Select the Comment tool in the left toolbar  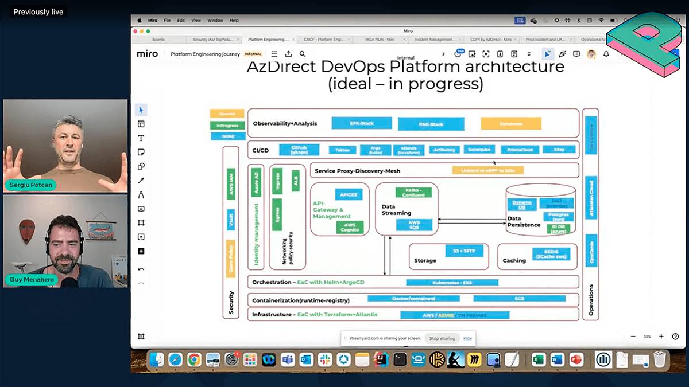(x=141, y=209)
